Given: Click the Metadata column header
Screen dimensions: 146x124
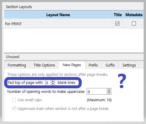Looking at the screenshot, I should tap(134, 15).
